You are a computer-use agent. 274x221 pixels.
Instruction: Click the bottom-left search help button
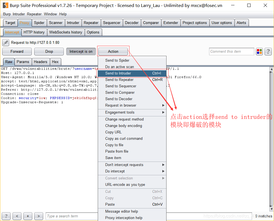click(x=6, y=216)
